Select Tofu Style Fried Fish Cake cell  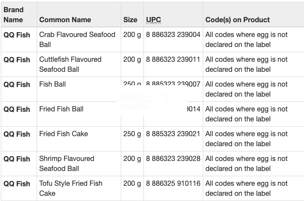(71, 188)
